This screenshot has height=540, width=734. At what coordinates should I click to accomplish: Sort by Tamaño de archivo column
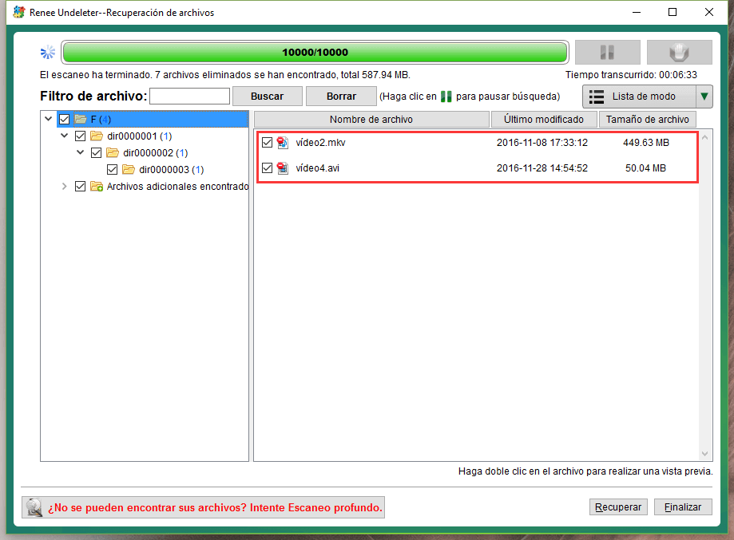pyautogui.click(x=648, y=119)
